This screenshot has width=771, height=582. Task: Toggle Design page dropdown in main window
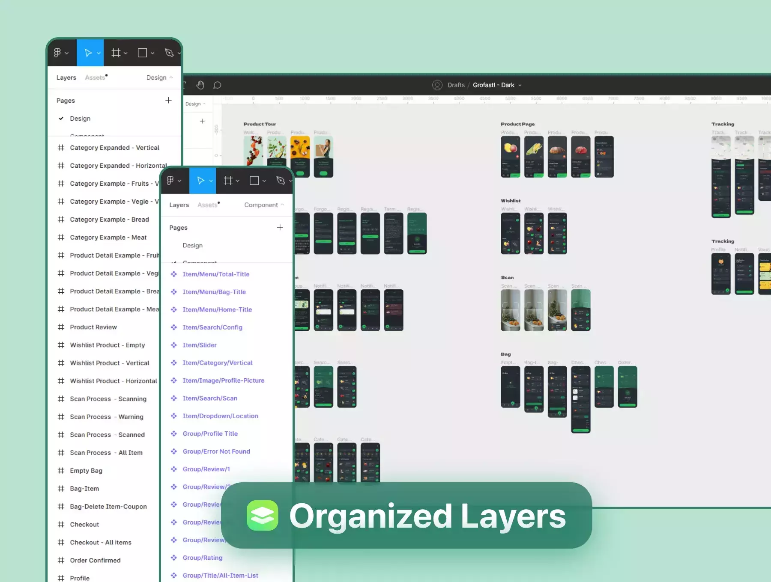point(195,104)
